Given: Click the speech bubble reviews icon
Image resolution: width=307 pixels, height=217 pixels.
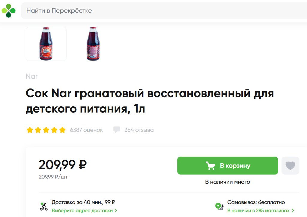Looking at the screenshot, I should (x=117, y=130).
